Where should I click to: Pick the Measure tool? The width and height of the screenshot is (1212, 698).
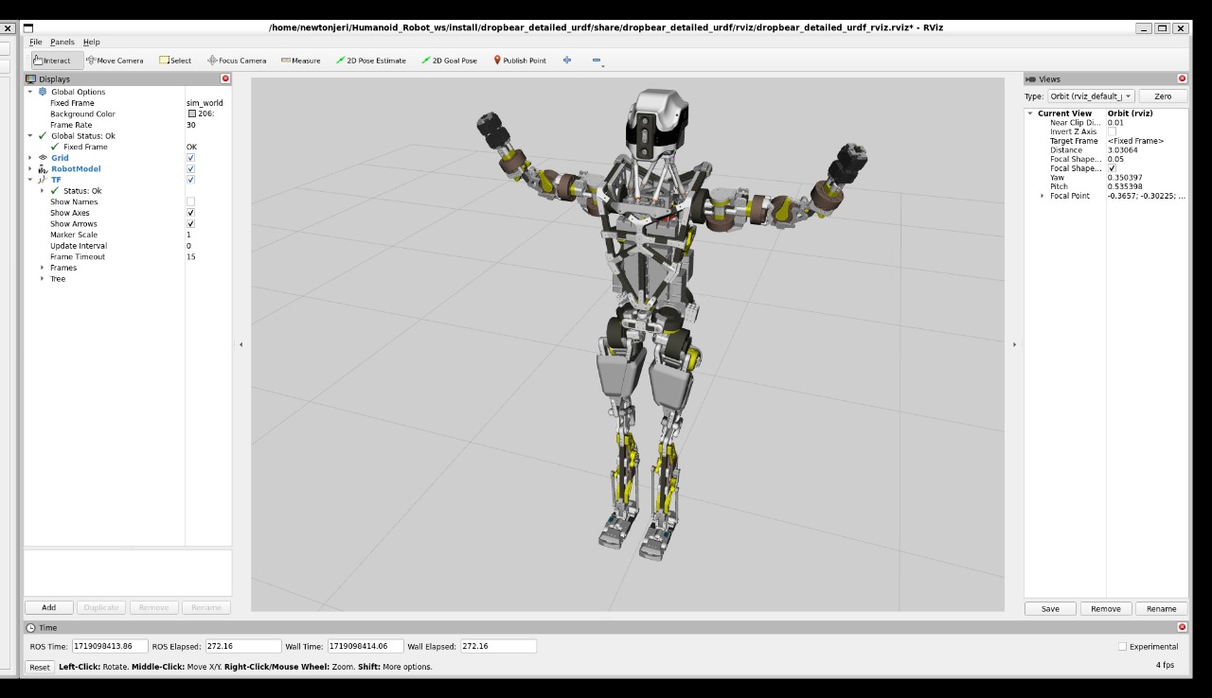pos(301,61)
